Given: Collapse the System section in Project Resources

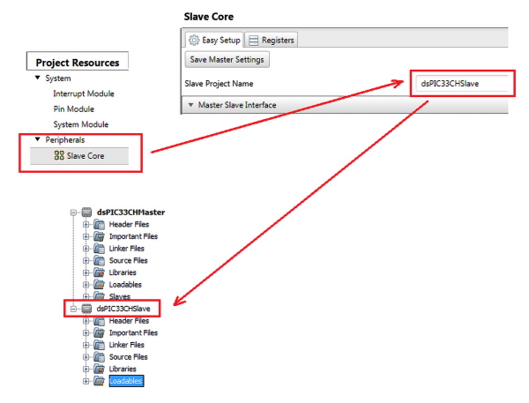Looking at the screenshot, I should (x=37, y=78).
